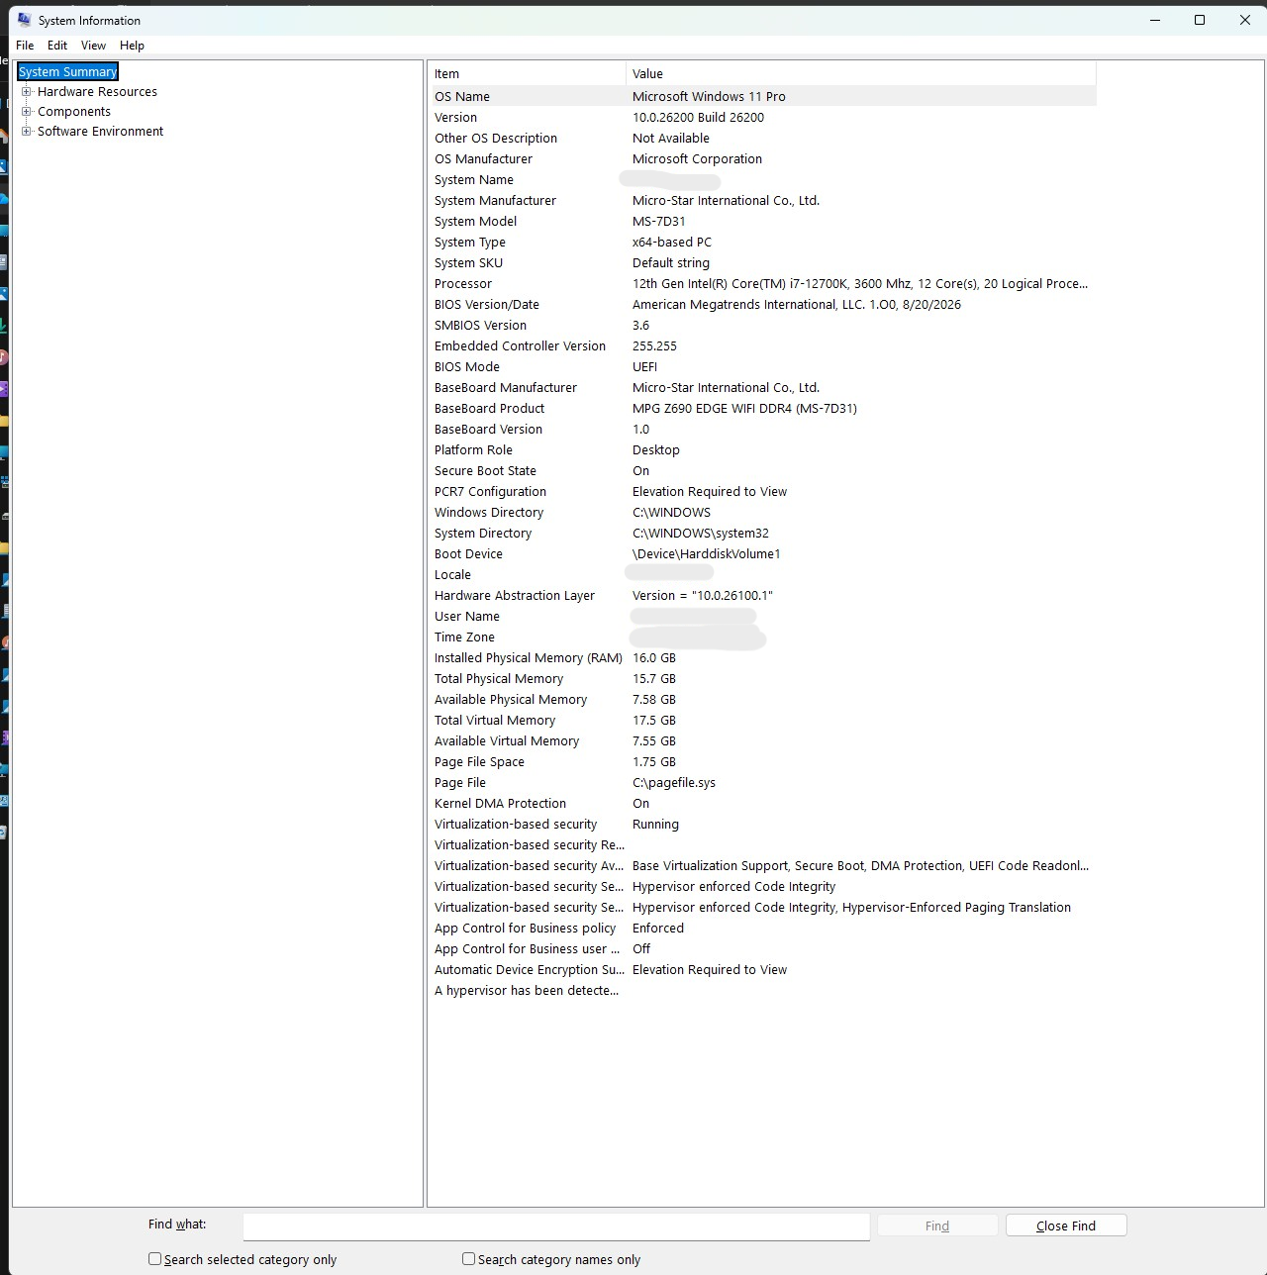Maximize the System Information window
The image size is (1267, 1275).
click(x=1200, y=20)
